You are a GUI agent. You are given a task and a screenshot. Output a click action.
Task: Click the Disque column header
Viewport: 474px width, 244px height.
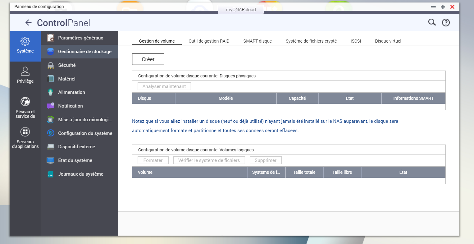click(154, 98)
